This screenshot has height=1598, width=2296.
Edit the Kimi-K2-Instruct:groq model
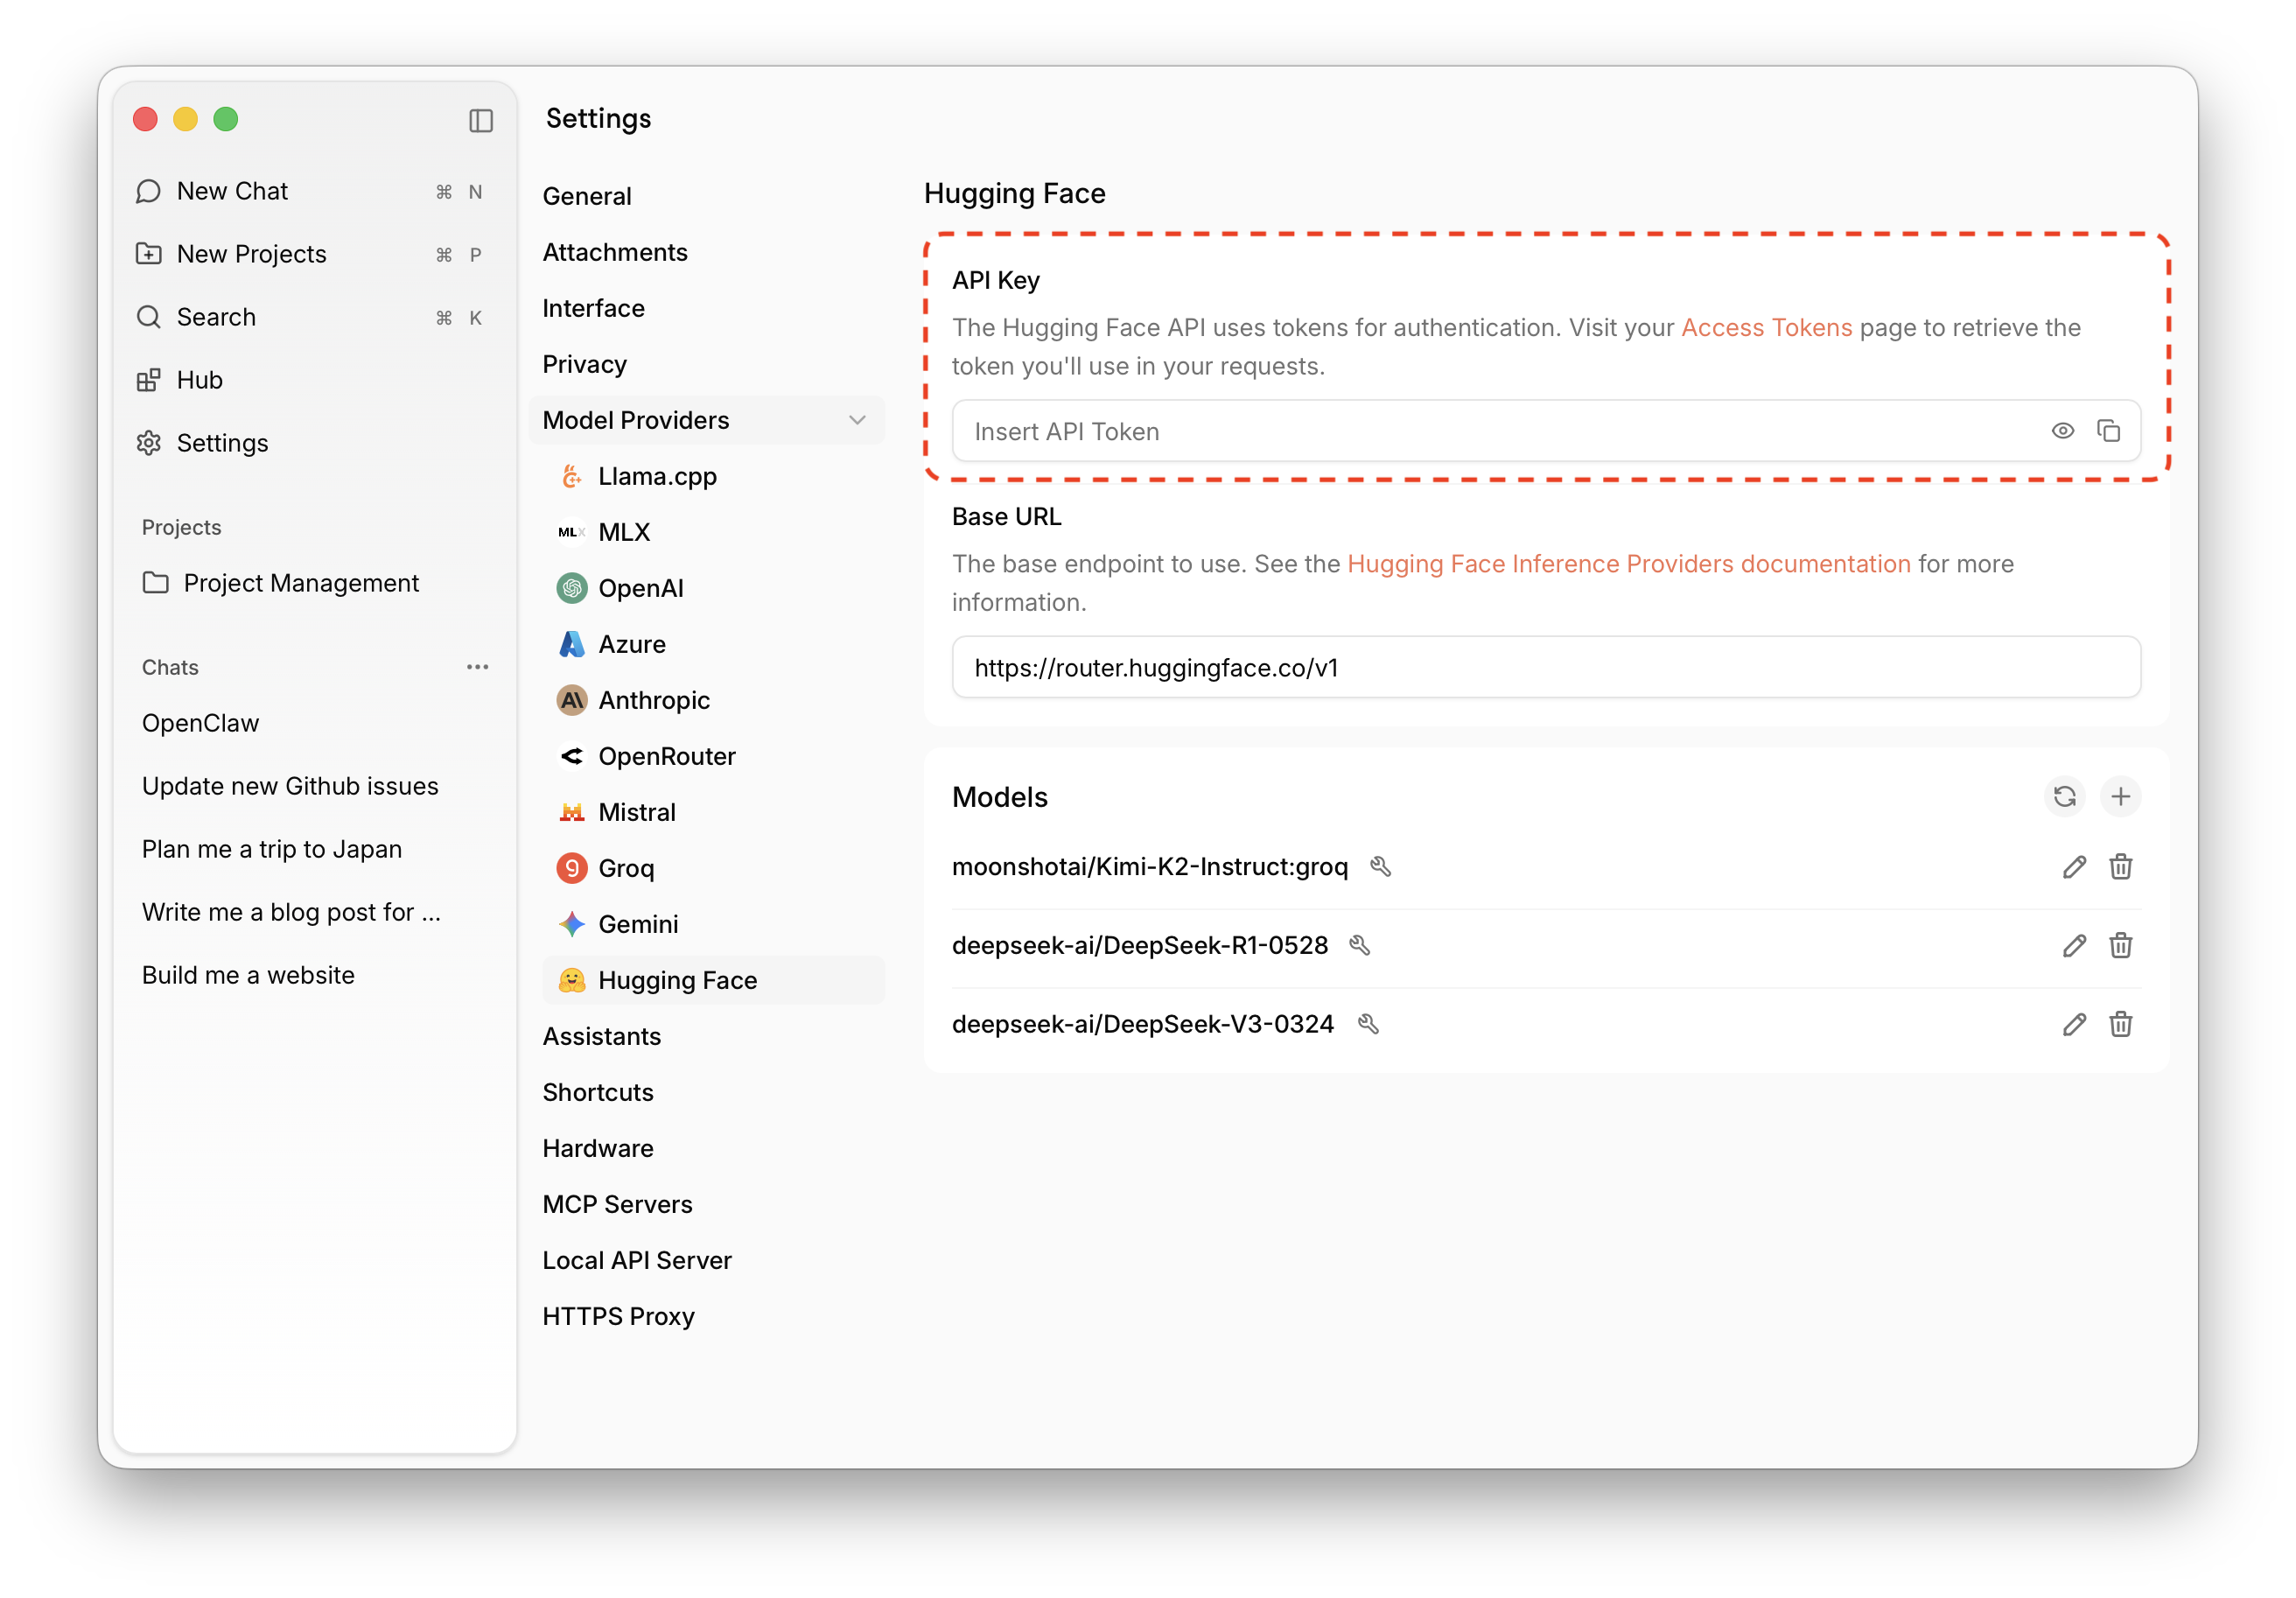pos(2073,867)
